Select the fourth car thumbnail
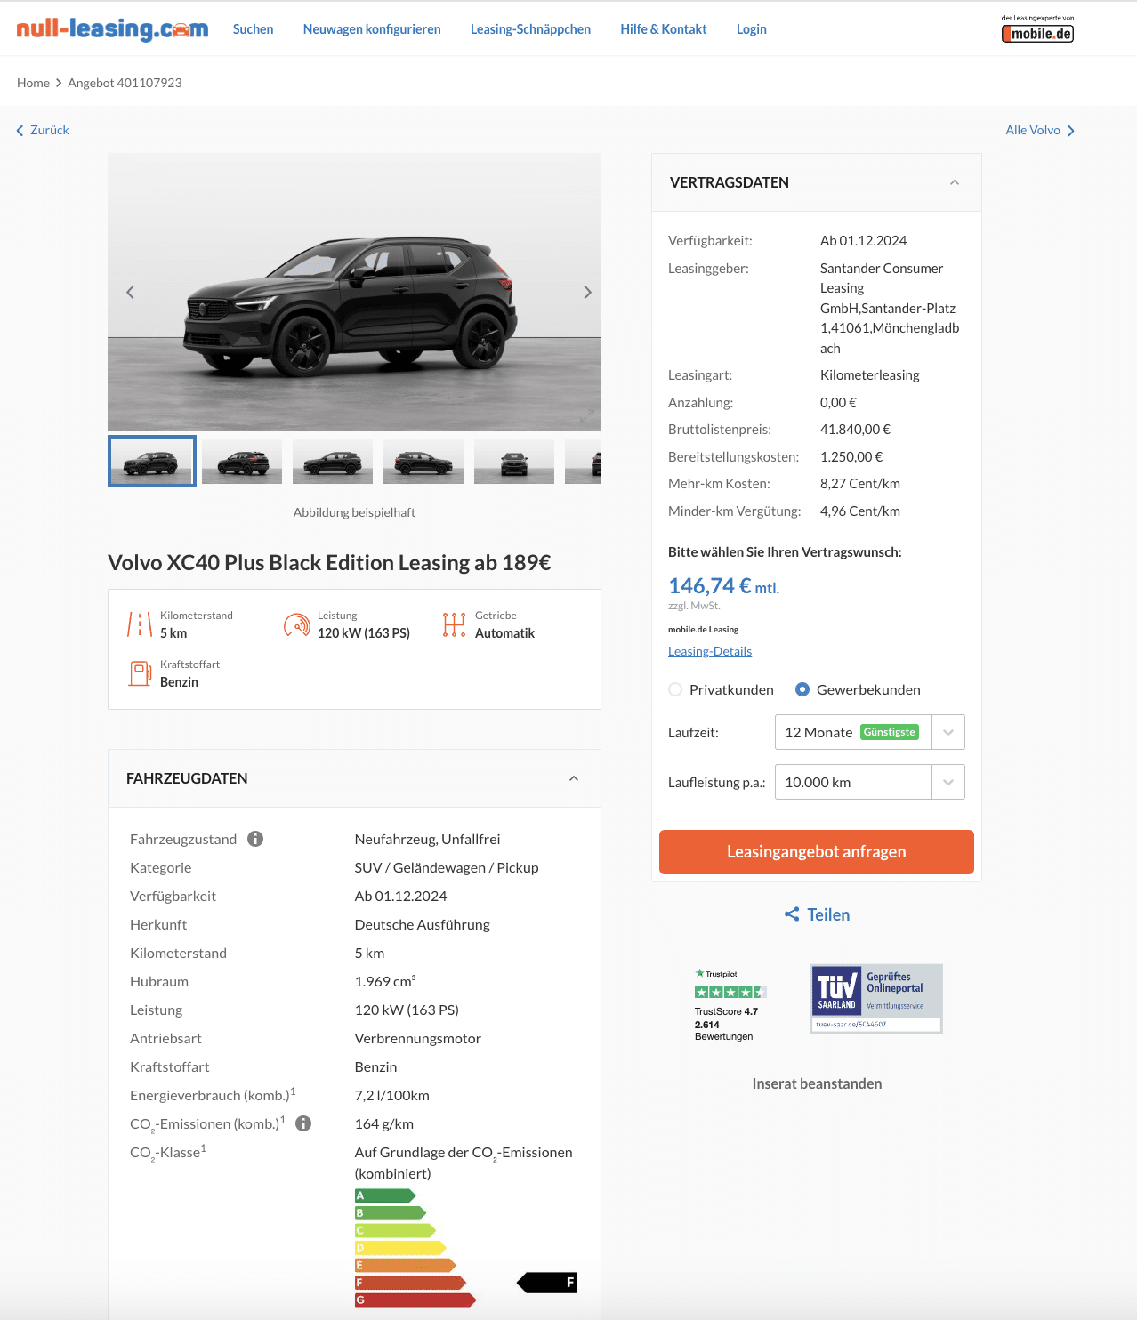The width and height of the screenshot is (1137, 1320). [423, 461]
